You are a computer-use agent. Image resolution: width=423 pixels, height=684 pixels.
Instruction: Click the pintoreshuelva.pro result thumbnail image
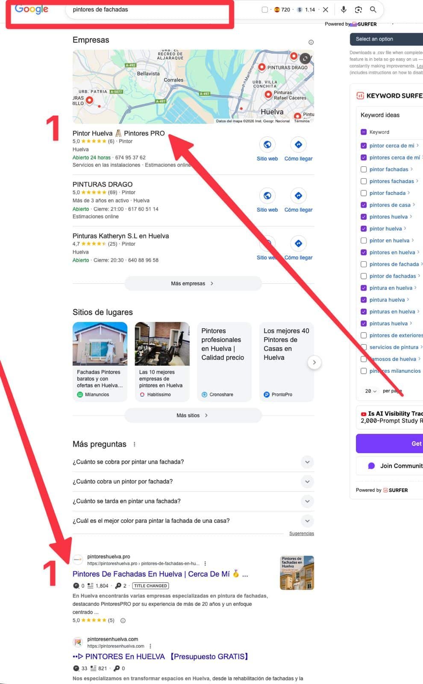pyautogui.click(x=297, y=573)
